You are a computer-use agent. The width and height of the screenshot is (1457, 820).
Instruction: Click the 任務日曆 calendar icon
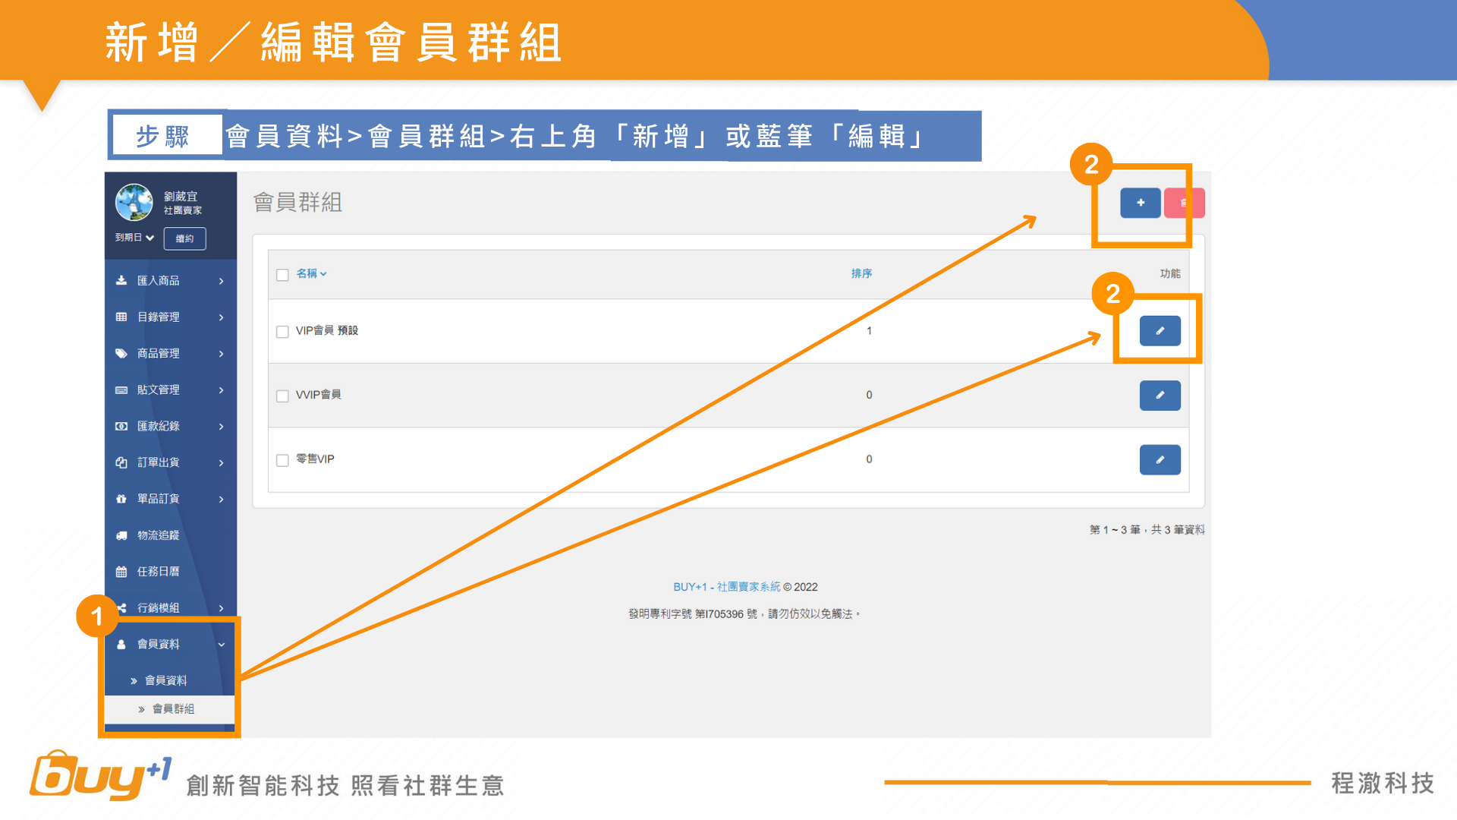(x=121, y=572)
